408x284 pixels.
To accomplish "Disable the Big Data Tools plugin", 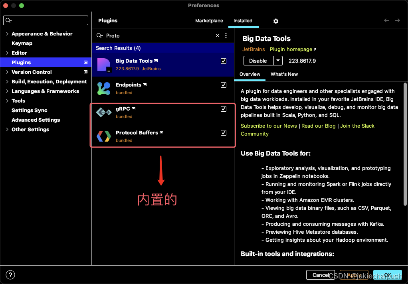I will [258, 61].
